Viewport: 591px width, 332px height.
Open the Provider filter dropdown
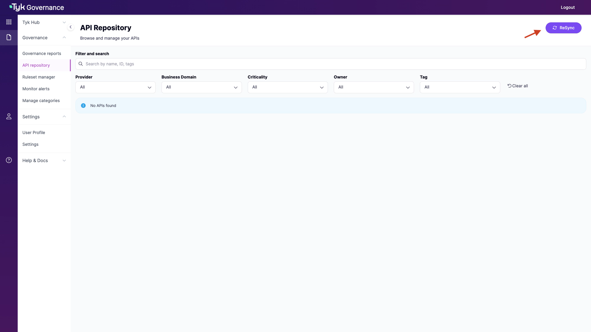point(115,87)
